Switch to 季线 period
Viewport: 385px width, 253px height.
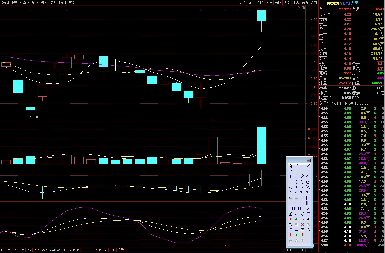pyautogui.click(x=26, y=3)
